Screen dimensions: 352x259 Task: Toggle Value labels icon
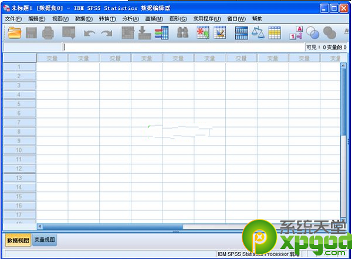(296, 33)
